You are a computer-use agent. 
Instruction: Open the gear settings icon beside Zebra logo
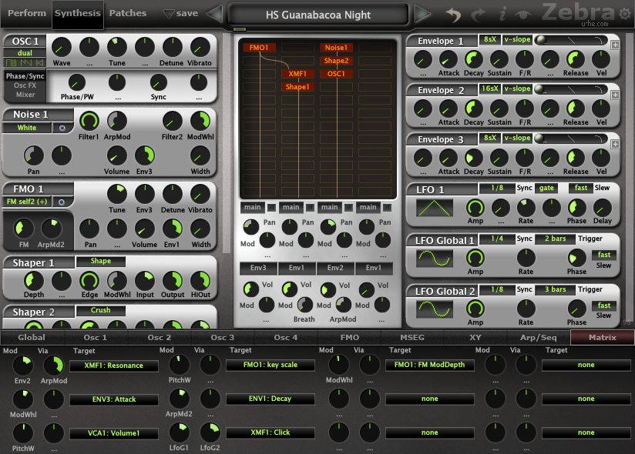click(625, 14)
